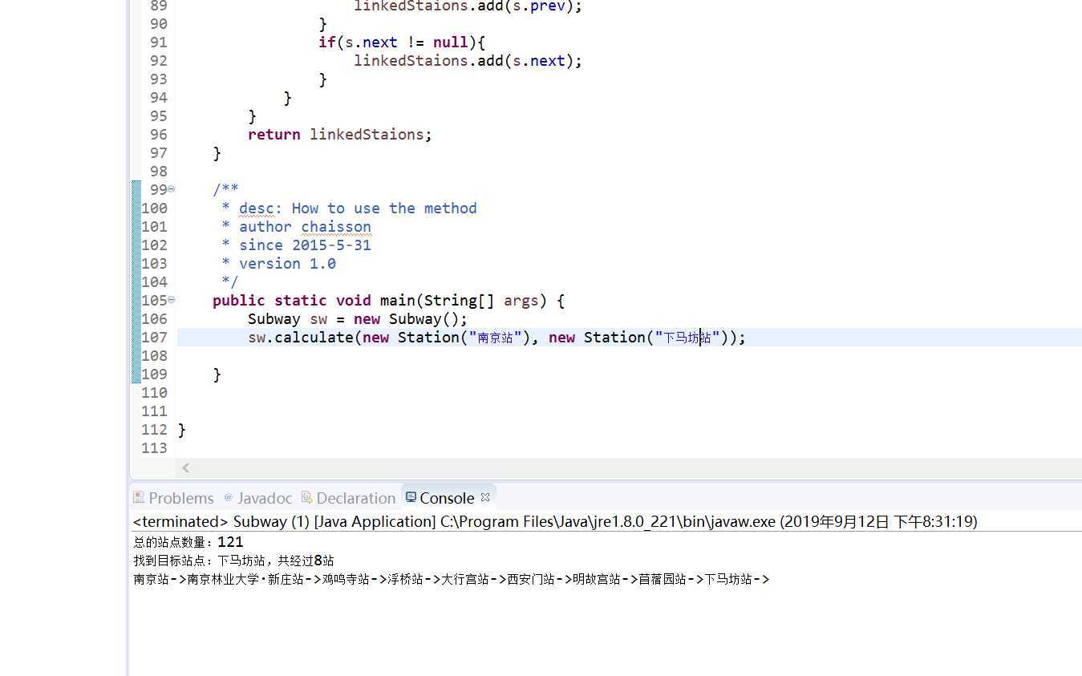Click the Declaration tab icon
The height and width of the screenshot is (676, 1082).
(x=306, y=497)
